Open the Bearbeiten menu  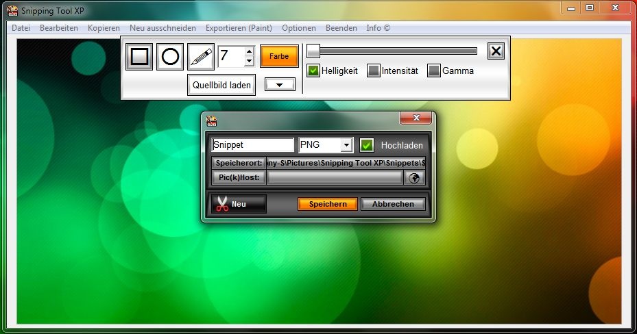(x=59, y=28)
